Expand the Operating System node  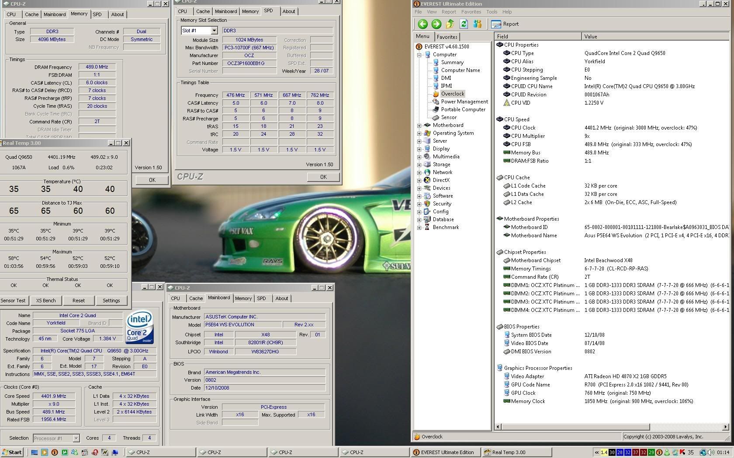click(x=419, y=133)
